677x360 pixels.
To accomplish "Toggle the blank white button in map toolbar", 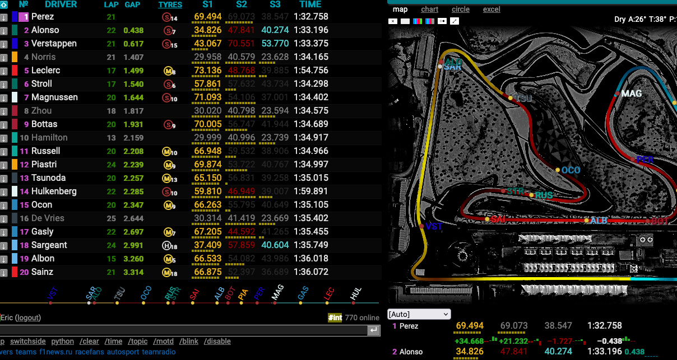I will click(x=405, y=21).
